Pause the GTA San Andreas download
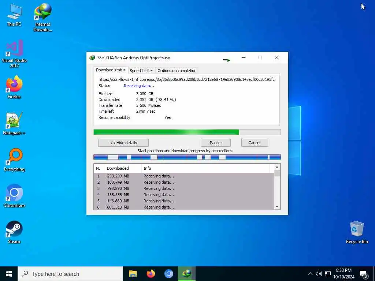Screen dimensions: 375x281 (x=215, y=143)
